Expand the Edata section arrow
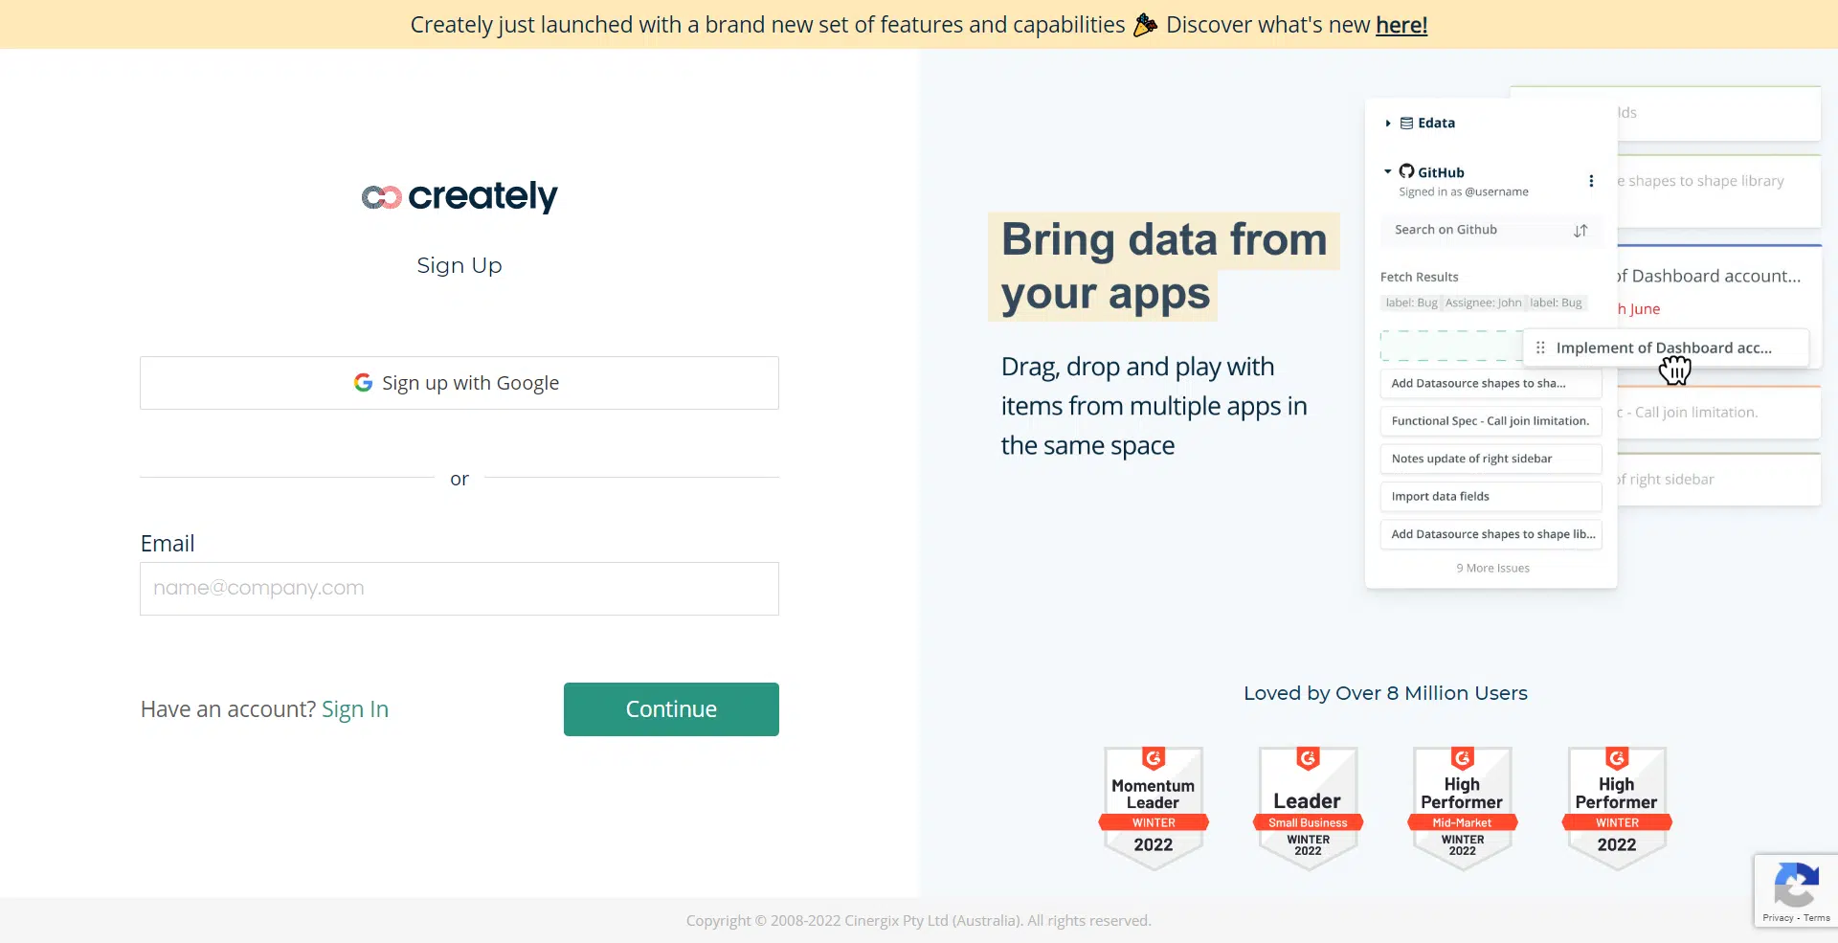The height and width of the screenshot is (943, 1838). coord(1388,123)
